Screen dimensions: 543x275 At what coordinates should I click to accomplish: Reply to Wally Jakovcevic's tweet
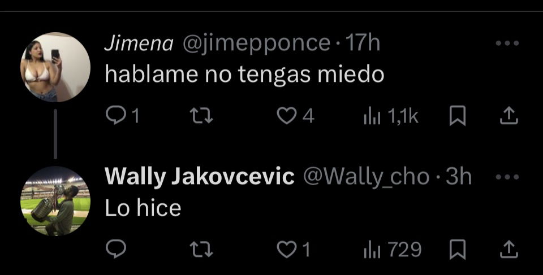point(115,250)
